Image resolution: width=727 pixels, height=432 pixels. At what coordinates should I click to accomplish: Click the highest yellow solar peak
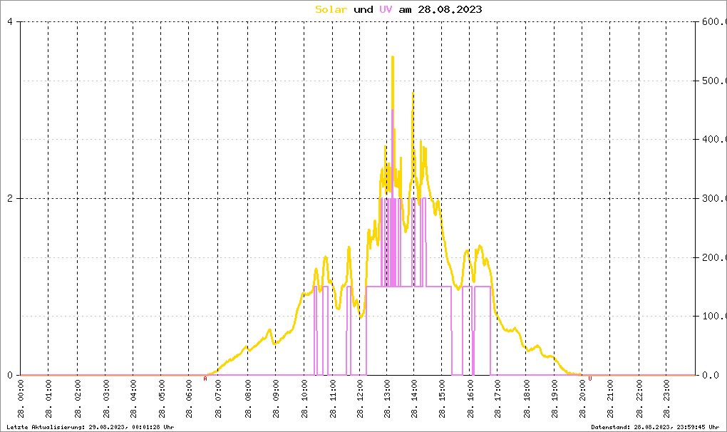click(393, 58)
